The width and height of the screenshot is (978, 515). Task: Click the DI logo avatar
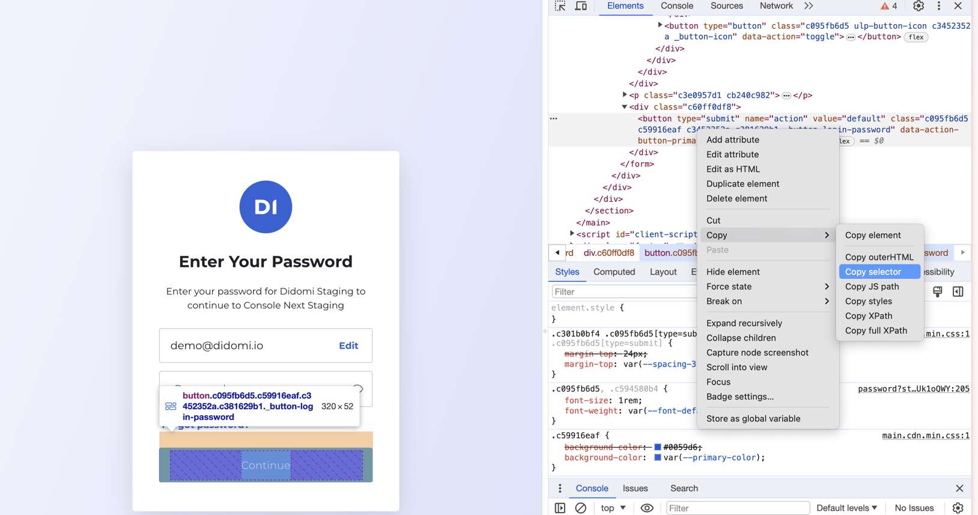tap(266, 207)
